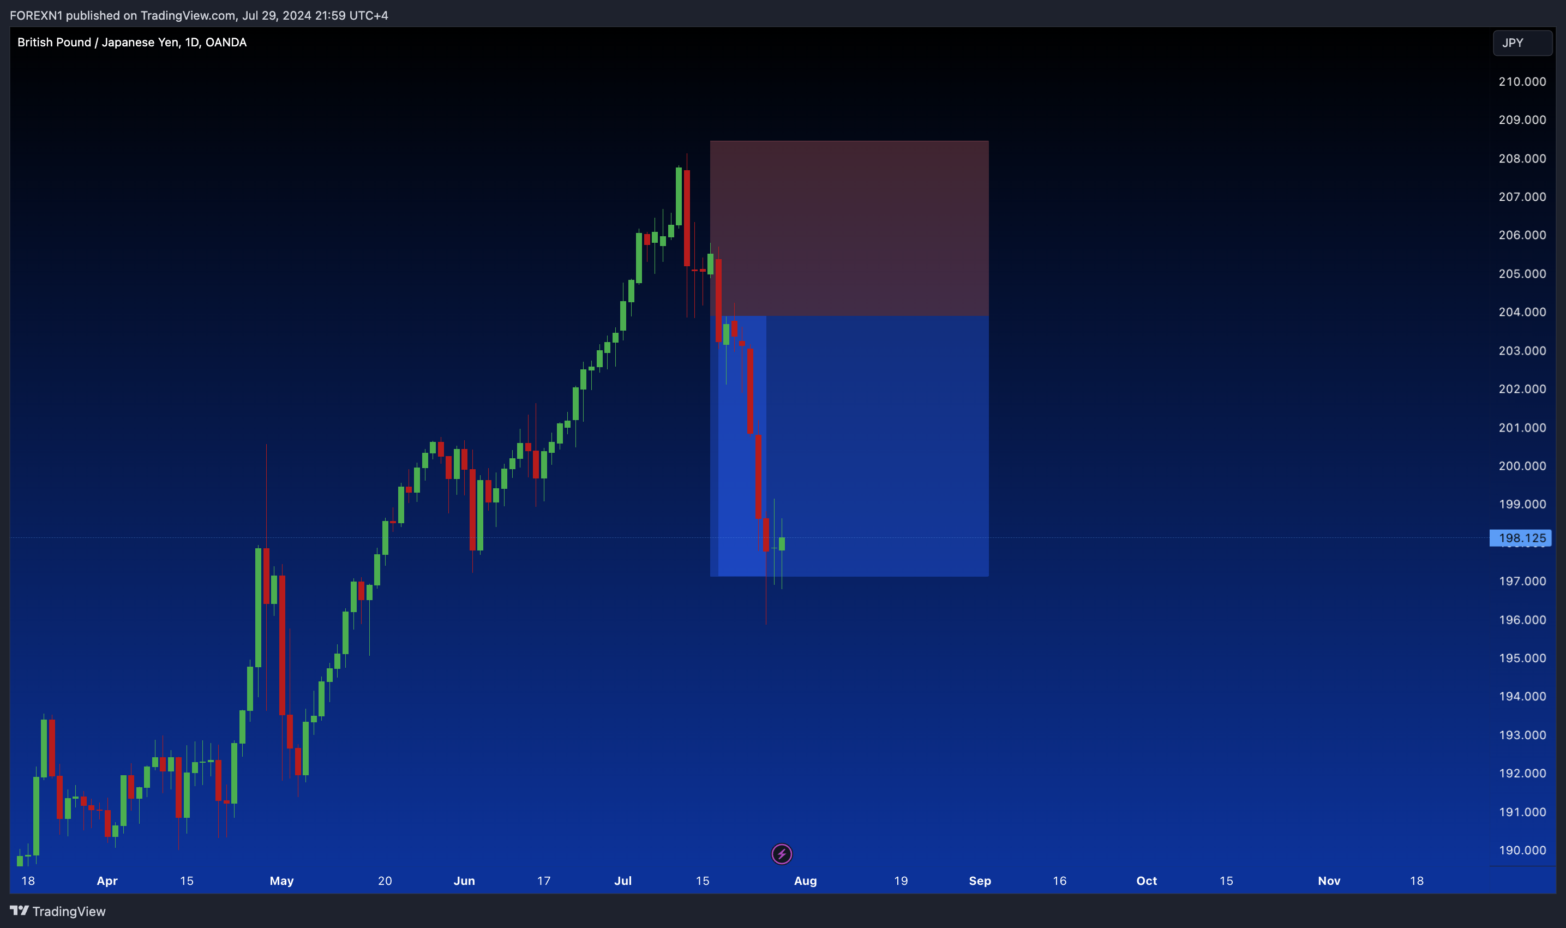Open the JPY currency selector
Image resolution: width=1566 pixels, height=928 pixels.
pyautogui.click(x=1522, y=43)
